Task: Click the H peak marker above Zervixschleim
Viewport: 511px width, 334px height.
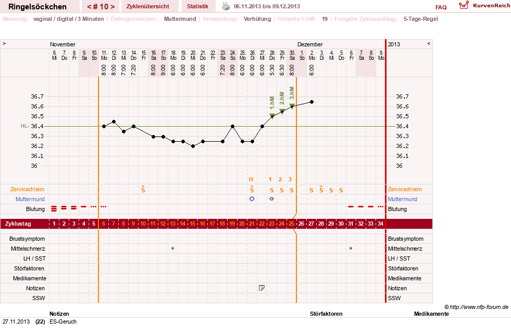Action: point(251,179)
